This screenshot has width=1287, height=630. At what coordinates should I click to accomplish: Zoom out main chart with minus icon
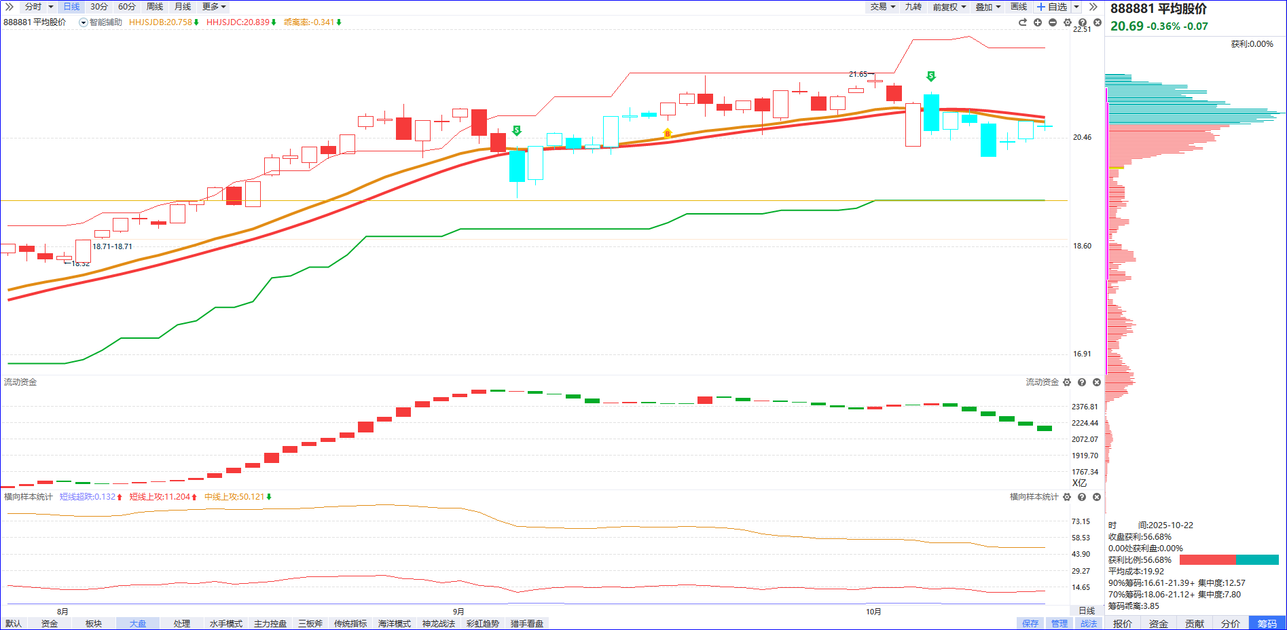[1053, 22]
